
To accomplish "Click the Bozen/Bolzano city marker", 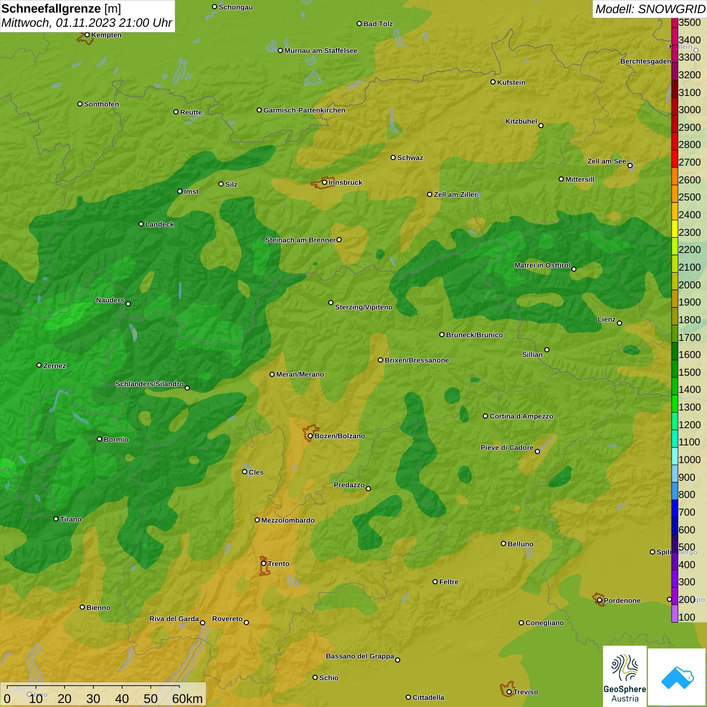I will point(310,436).
